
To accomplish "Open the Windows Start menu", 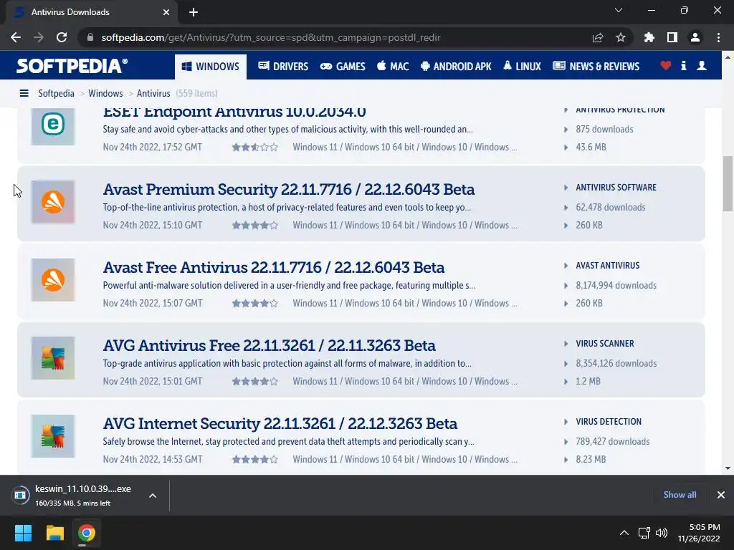I will (x=23, y=533).
